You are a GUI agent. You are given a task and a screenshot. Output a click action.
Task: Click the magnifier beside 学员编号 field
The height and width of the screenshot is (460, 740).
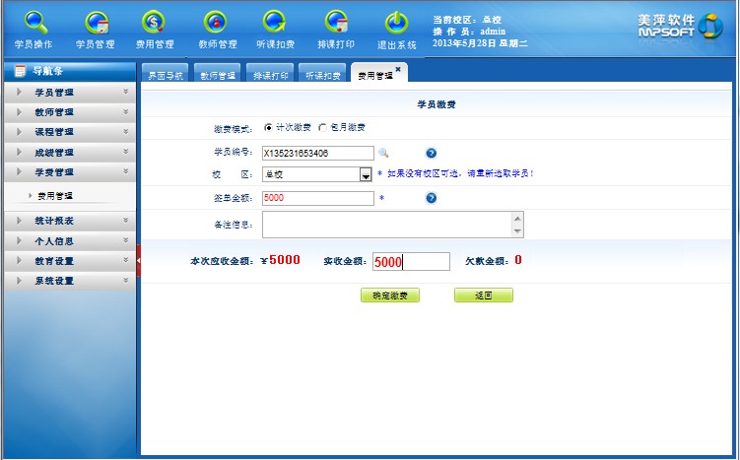(x=384, y=153)
